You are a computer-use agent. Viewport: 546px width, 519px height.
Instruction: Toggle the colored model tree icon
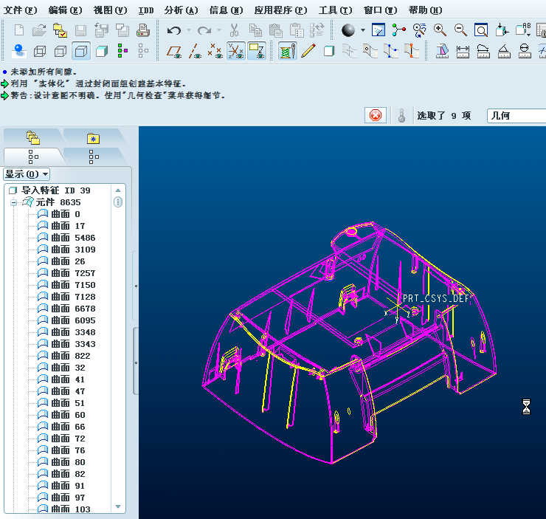pyautogui.click(x=122, y=51)
